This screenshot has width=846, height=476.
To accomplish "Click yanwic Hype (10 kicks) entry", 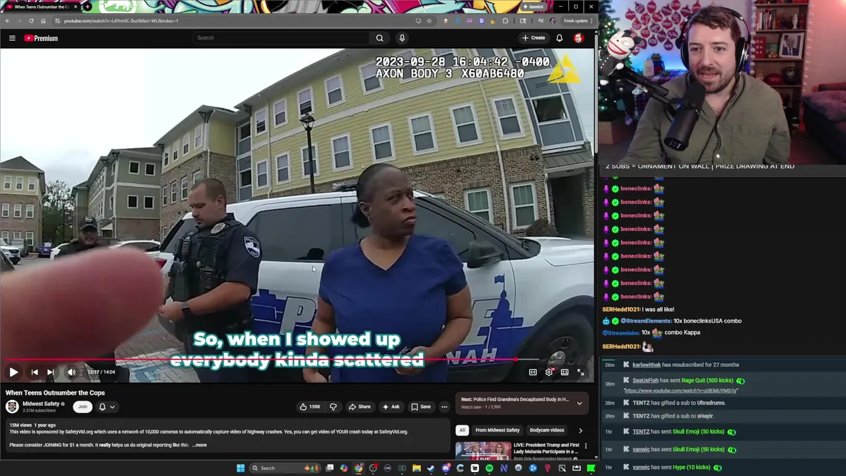I will coord(672,467).
